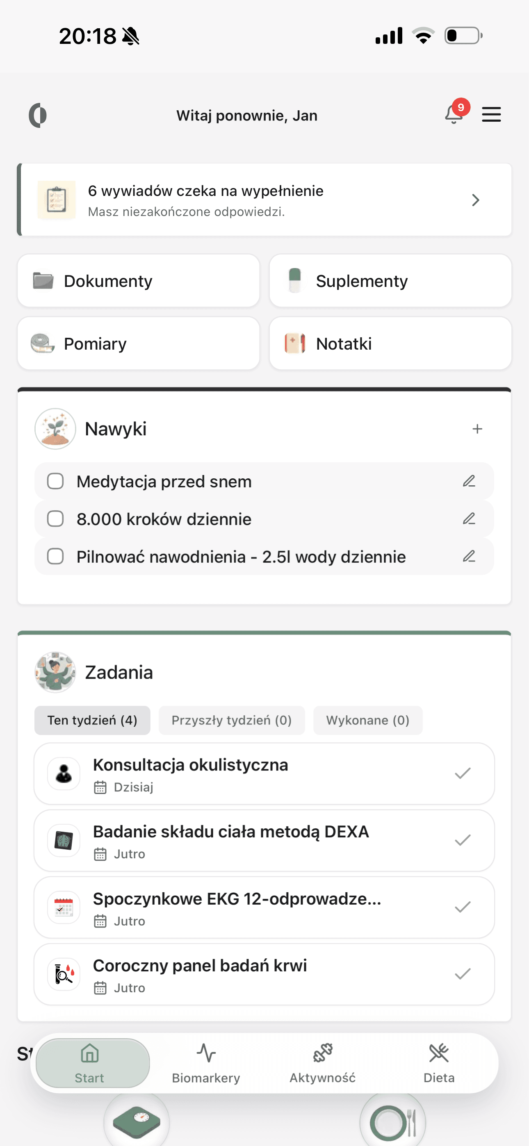Open Suplementy via the pill icon
Viewport: 529px width, 1146px height.
coord(296,280)
